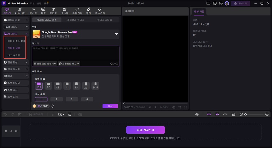
Task: Zoom in timeline with plus icon
Action: pyautogui.click(x=267, y=114)
